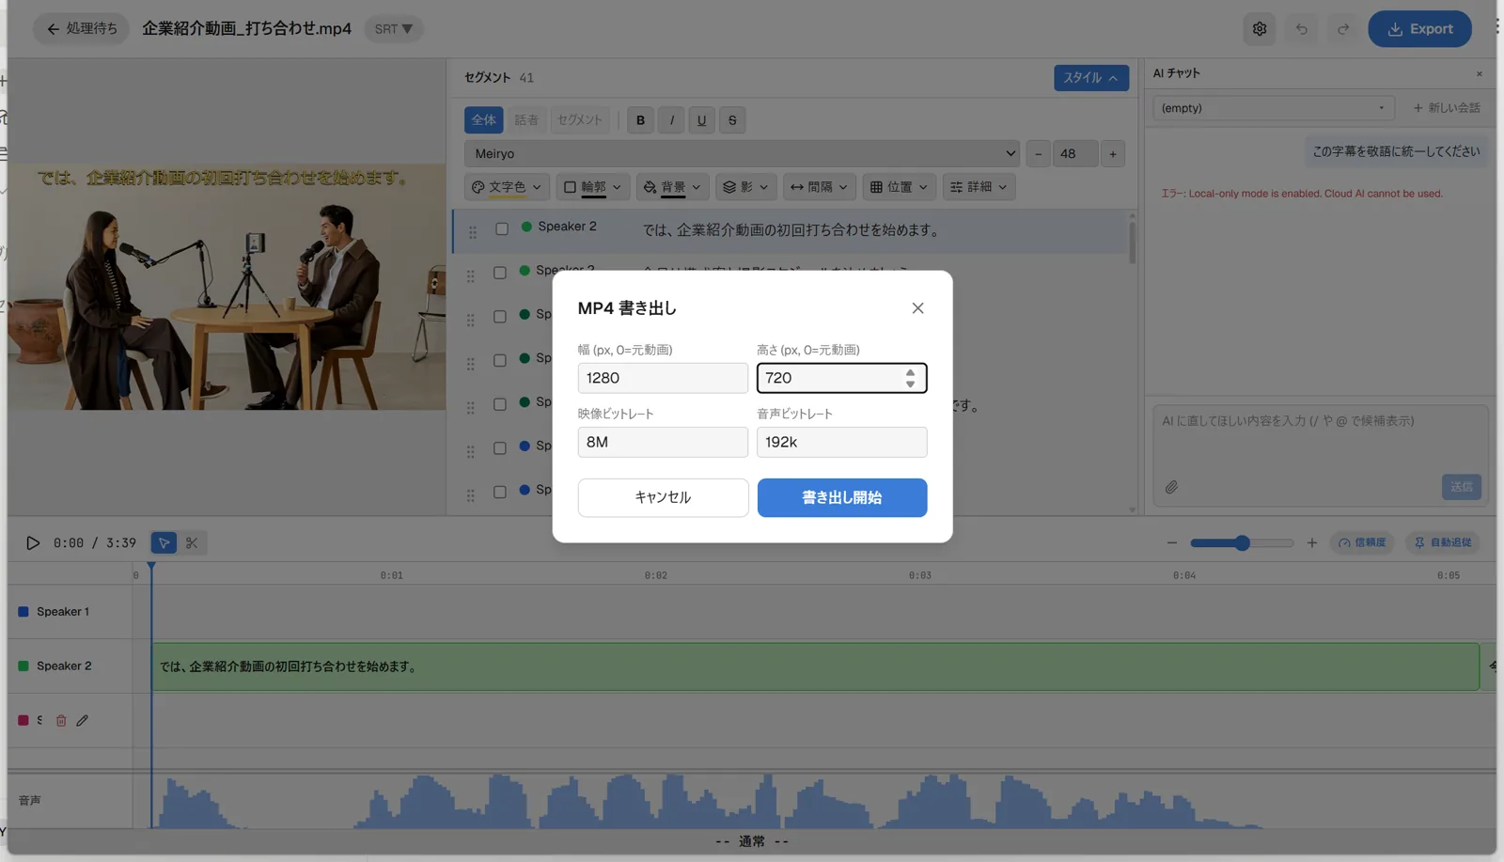Screen dimensions: 1504x862
Task: Check the fourth segment row checkbox
Action: click(500, 360)
